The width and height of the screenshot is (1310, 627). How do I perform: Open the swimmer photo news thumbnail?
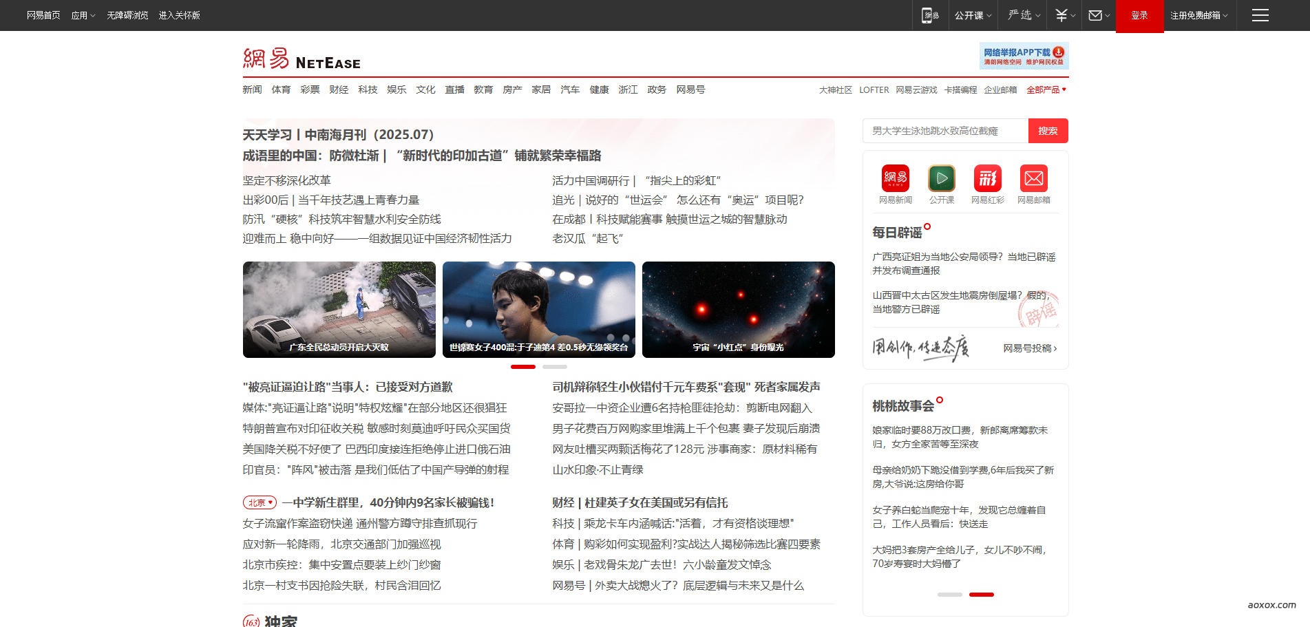(x=538, y=310)
